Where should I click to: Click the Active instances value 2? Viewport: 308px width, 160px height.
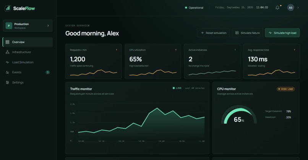190,59
